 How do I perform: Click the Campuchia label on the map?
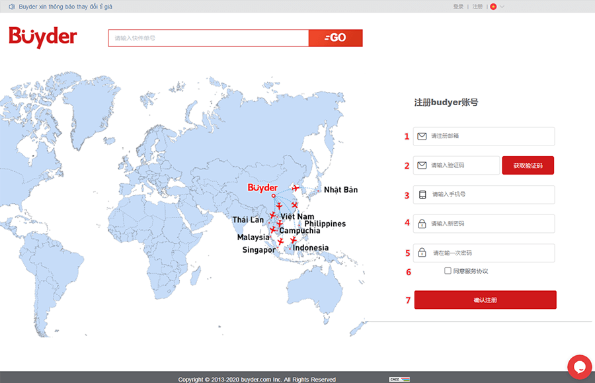299,231
